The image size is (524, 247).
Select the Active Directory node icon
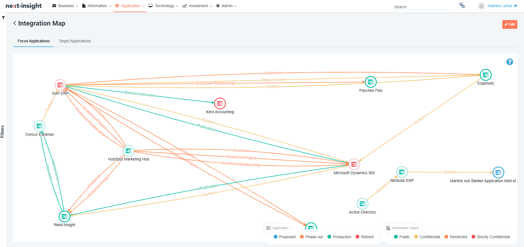pos(362,204)
